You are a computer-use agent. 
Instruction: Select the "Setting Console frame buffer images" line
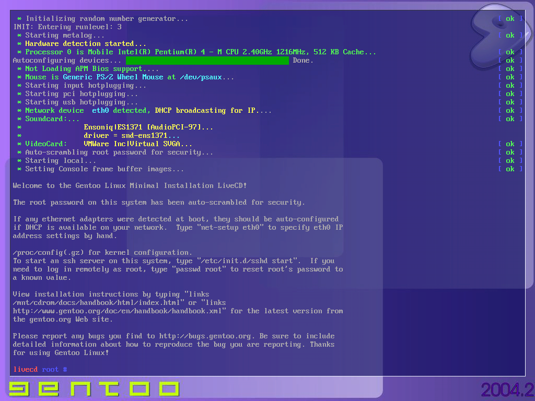(x=101, y=169)
